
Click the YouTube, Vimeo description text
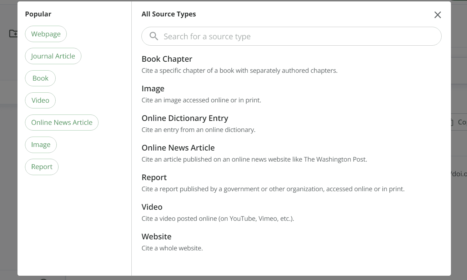(x=218, y=218)
